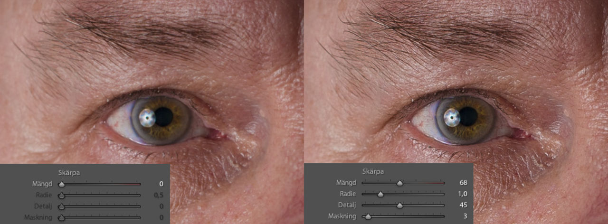Click the Maskning slider handle in right panel
608x224 pixels.
pyautogui.click(x=367, y=216)
